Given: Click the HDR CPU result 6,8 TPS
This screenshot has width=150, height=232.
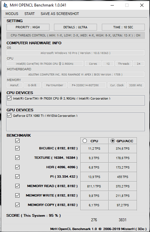Looking at the screenshot, I should click(94, 167).
